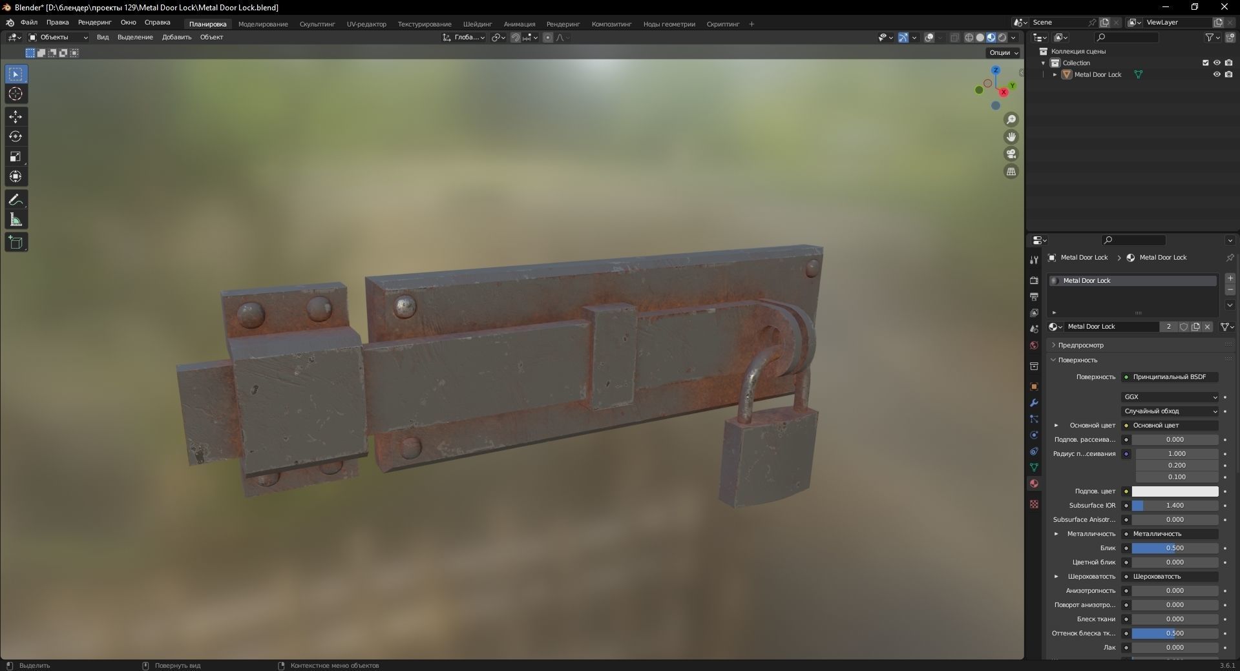Image resolution: width=1240 pixels, height=671 pixels.
Task: Toggle viewport overlays button
Action: [929, 37]
